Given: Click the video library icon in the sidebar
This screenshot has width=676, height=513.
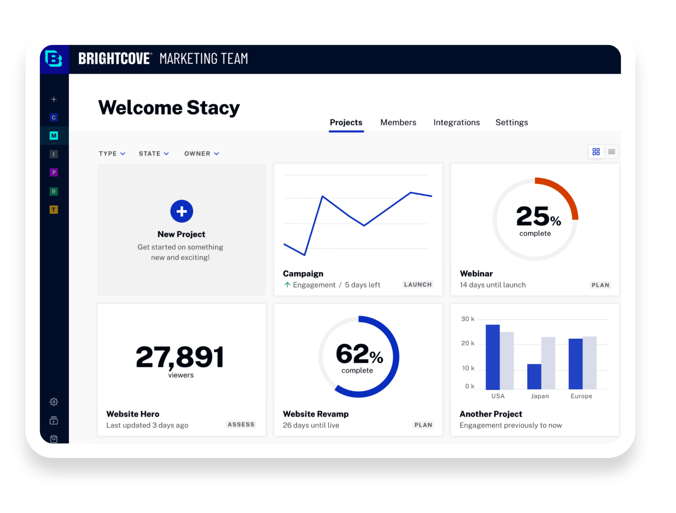Looking at the screenshot, I should click(54, 420).
